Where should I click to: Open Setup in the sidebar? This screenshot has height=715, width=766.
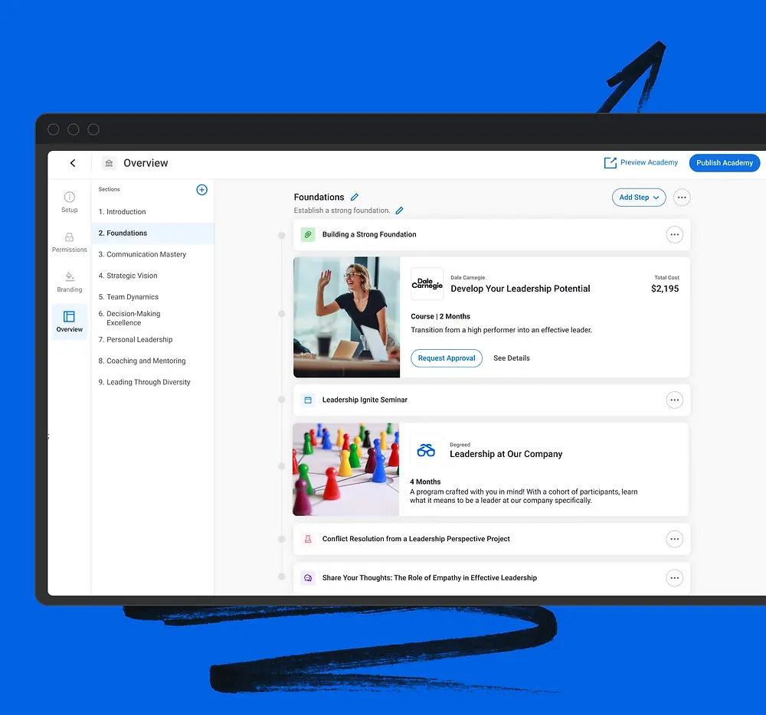click(70, 202)
